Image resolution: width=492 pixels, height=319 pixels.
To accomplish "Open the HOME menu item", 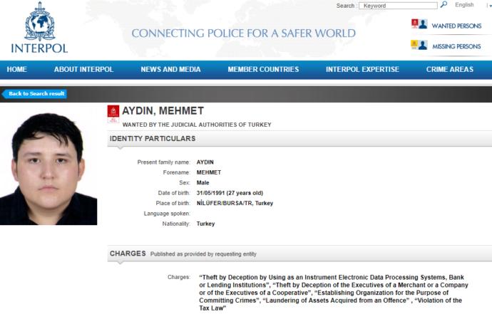I will pyautogui.click(x=17, y=69).
